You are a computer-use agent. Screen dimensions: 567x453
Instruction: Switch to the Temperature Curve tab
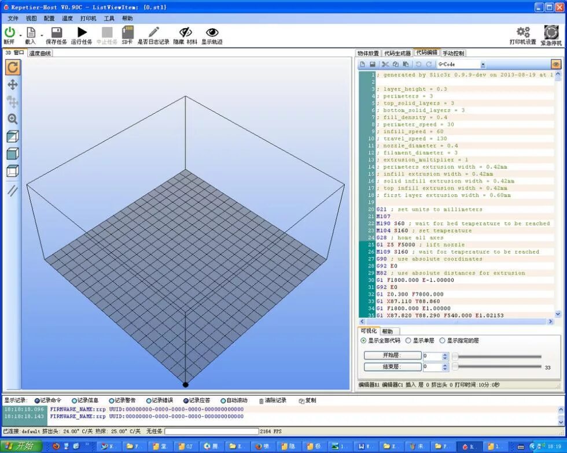pyautogui.click(x=40, y=54)
